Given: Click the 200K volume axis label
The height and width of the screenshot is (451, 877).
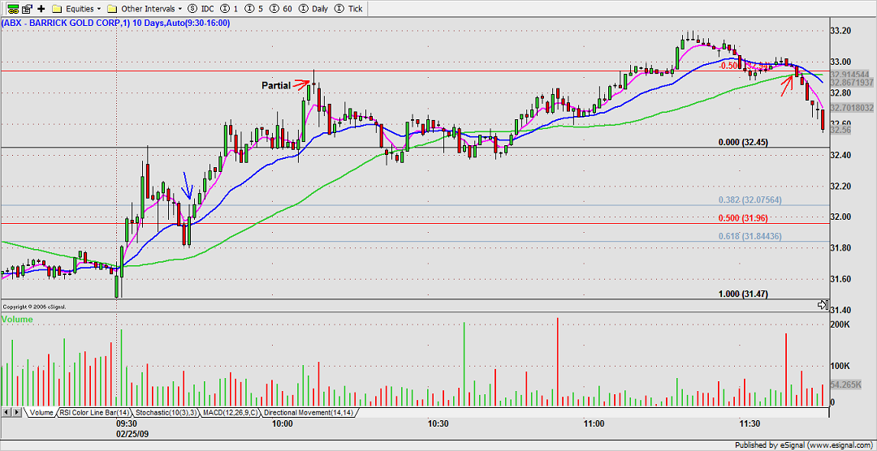Looking at the screenshot, I should (840, 324).
